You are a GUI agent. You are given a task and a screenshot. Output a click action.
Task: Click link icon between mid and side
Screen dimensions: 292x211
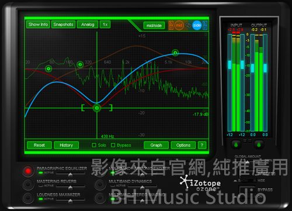[188, 25]
